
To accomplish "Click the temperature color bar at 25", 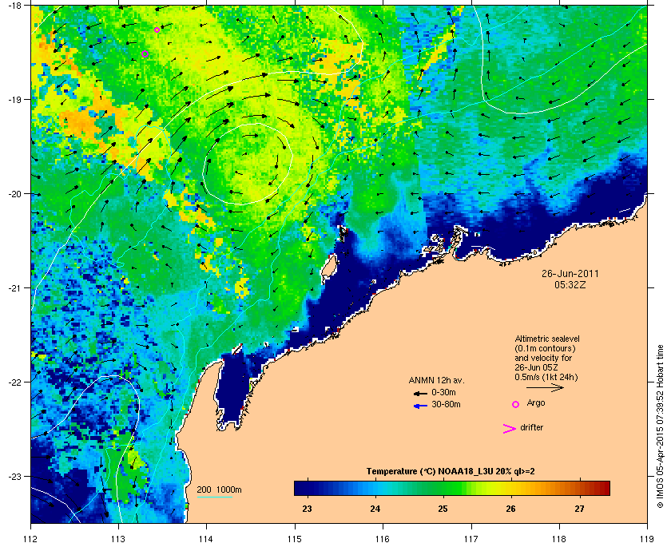I will click(x=443, y=488).
